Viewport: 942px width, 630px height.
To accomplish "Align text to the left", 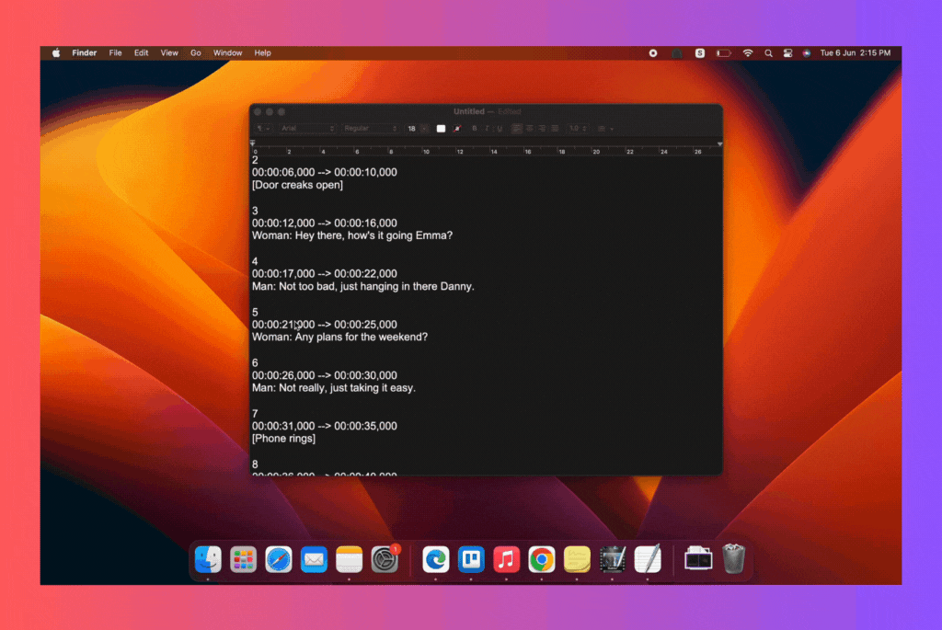I will click(x=517, y=129).
